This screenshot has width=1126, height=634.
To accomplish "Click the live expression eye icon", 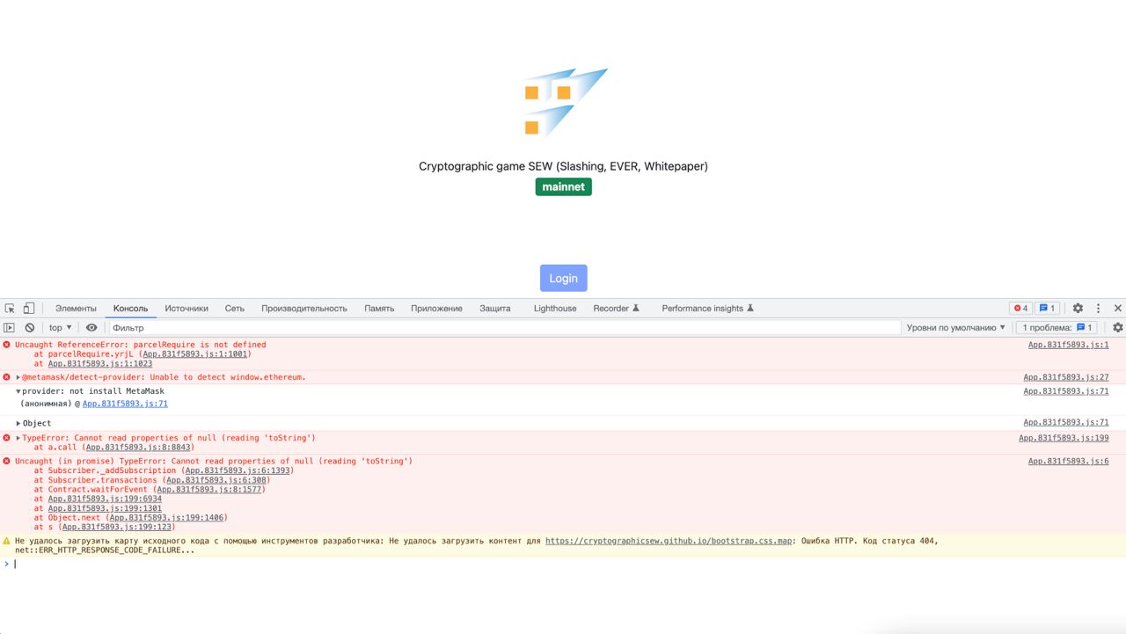I will pos(91,328).
